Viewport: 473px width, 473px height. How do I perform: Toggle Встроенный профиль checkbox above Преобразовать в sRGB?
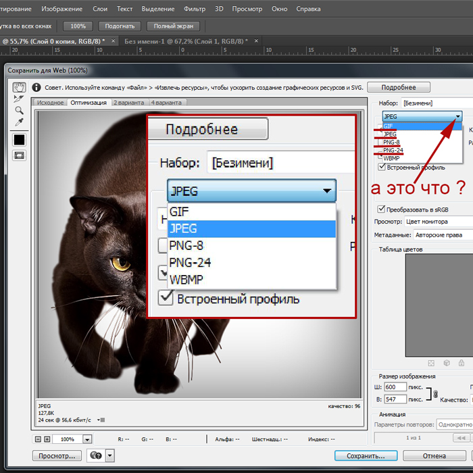[x=382, y=167]
